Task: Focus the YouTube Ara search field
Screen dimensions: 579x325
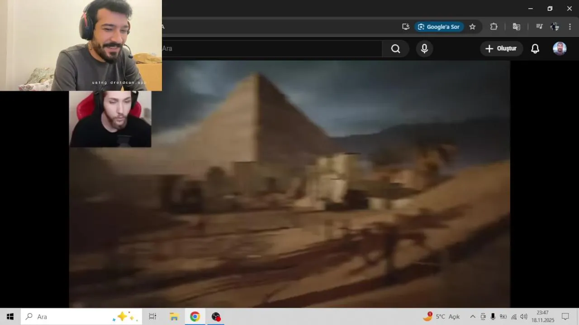Action: tap(271, 49)
